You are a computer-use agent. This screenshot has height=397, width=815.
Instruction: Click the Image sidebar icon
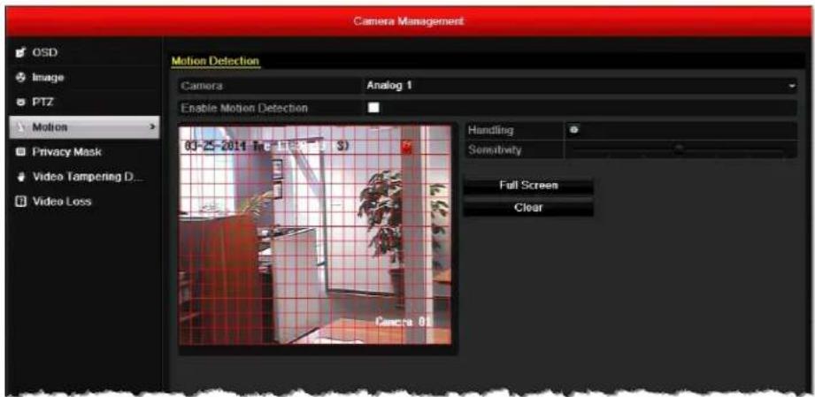click(x=19, y=78)
